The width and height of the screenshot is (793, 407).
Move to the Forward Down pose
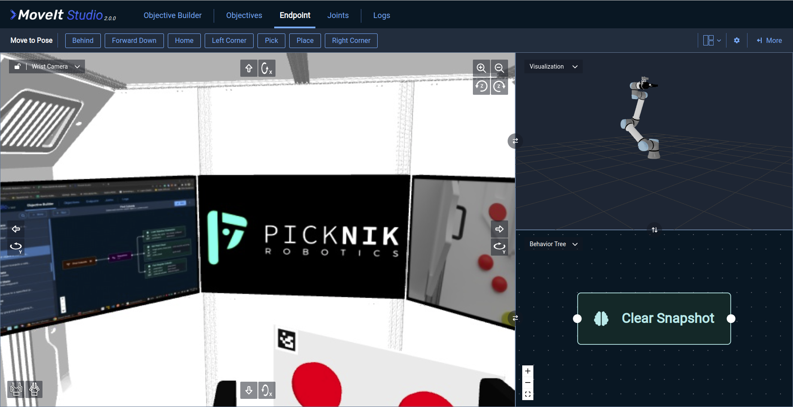pyautogui.click(x=134, y=40)
